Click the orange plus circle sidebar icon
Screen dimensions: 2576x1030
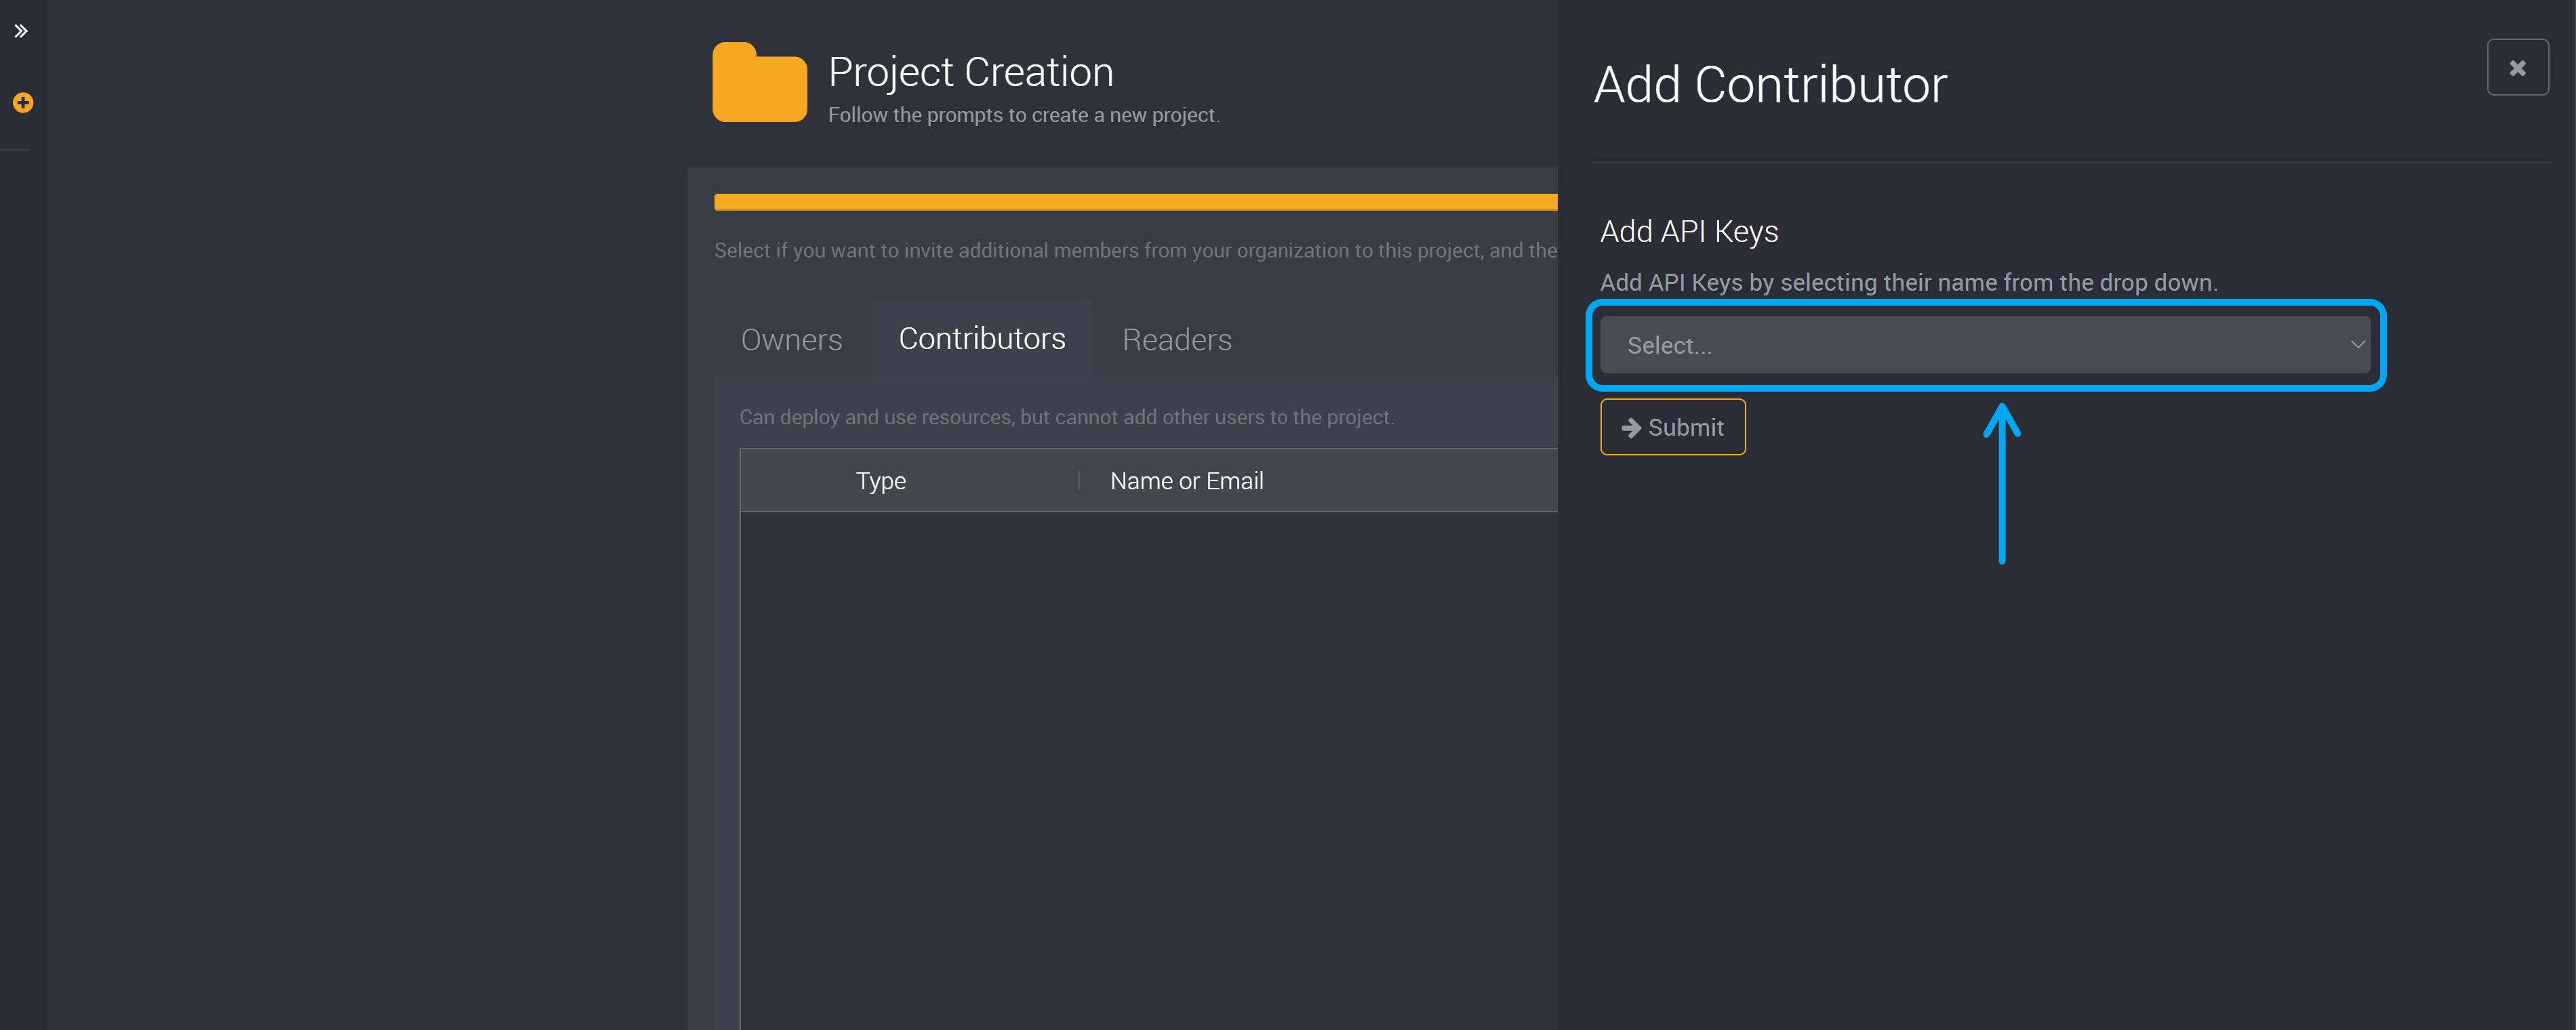pos(23,103)
